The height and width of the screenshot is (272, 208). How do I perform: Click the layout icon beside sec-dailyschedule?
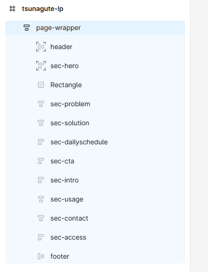[x=41, y=142]
